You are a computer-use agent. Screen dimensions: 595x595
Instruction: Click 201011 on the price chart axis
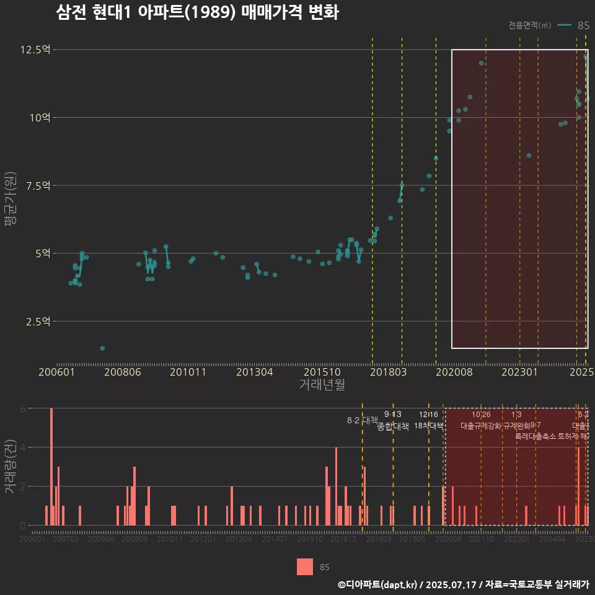pos(188,372)
